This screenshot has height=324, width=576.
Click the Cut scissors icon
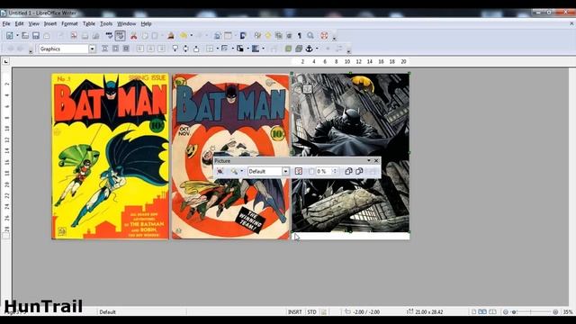(134, 36)
